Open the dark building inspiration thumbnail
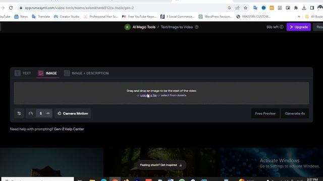 (51, 162)
